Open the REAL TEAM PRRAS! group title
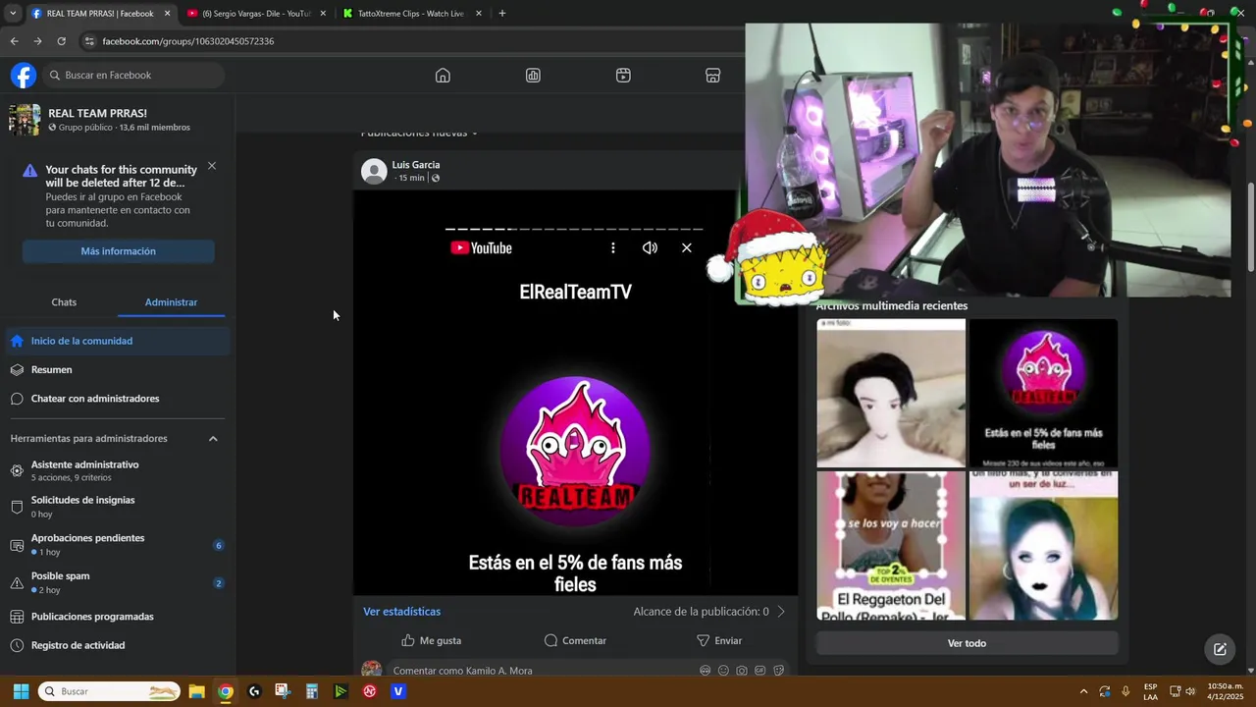This screenshot has height=707, width=1256. (x=97, y=114)
